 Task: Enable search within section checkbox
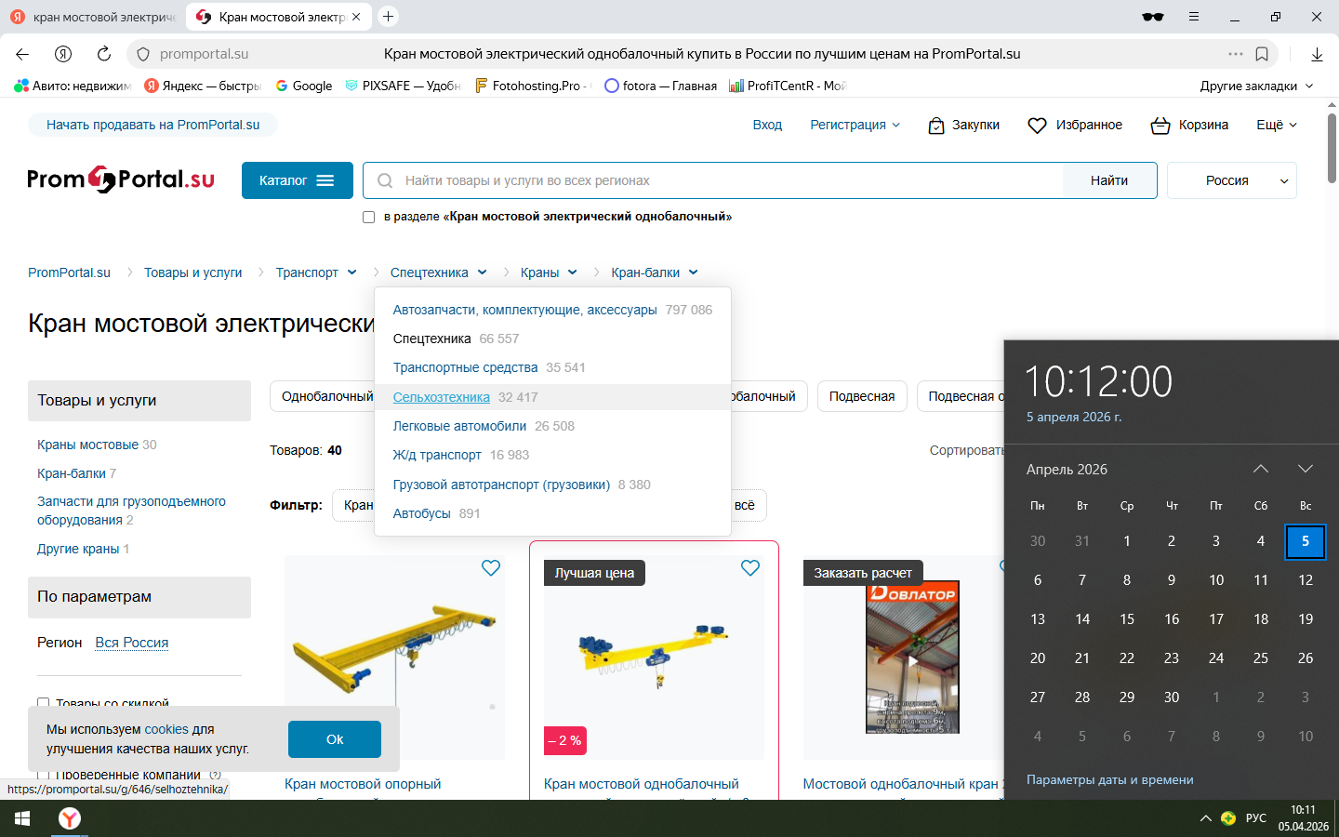368,218
